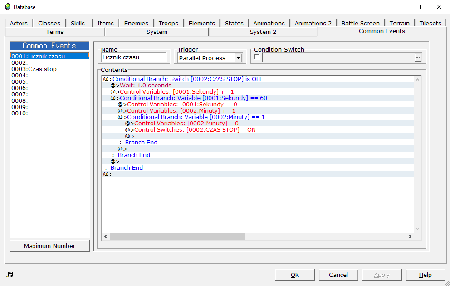Switch to the Terms tab
The height and width of the screenshot is (286, 450).
coord(55,32)
